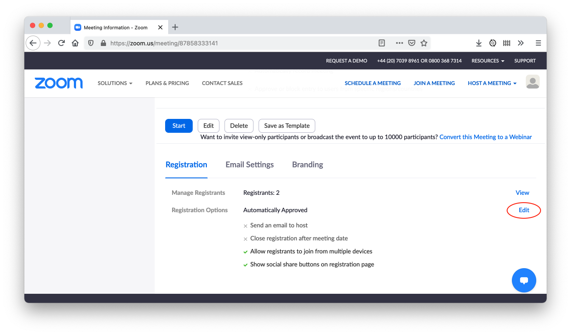
Task: Click the blue chat help bubble
Action: (x=524, y=280)
